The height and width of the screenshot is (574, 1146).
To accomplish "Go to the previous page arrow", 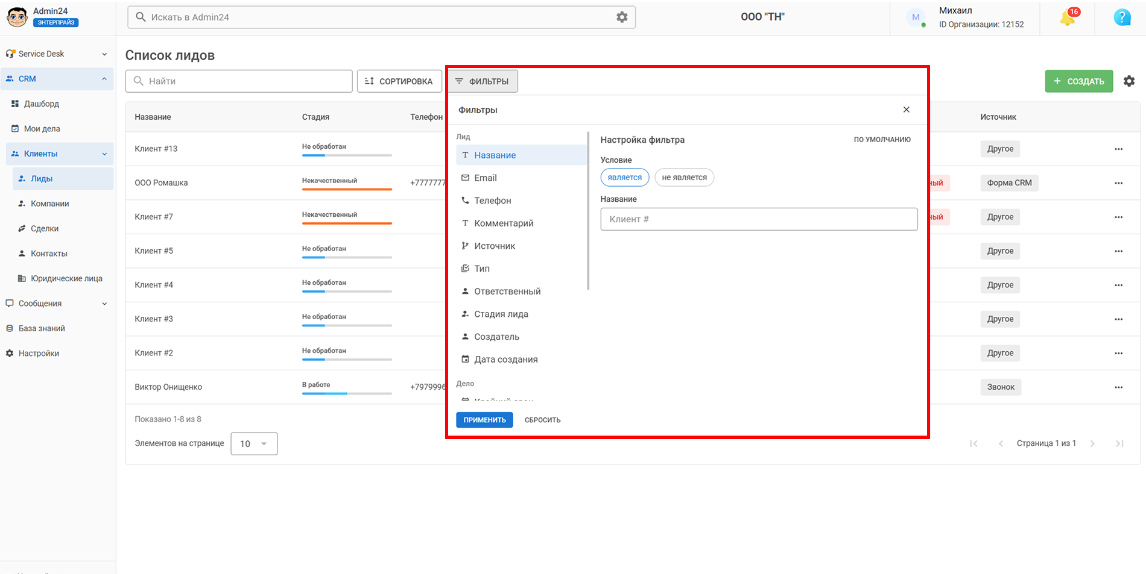I will coord(1001,444).
